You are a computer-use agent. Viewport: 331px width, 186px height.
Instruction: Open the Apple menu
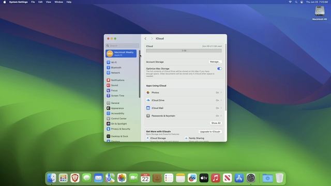pyautogui.click(x=5, y=2)
